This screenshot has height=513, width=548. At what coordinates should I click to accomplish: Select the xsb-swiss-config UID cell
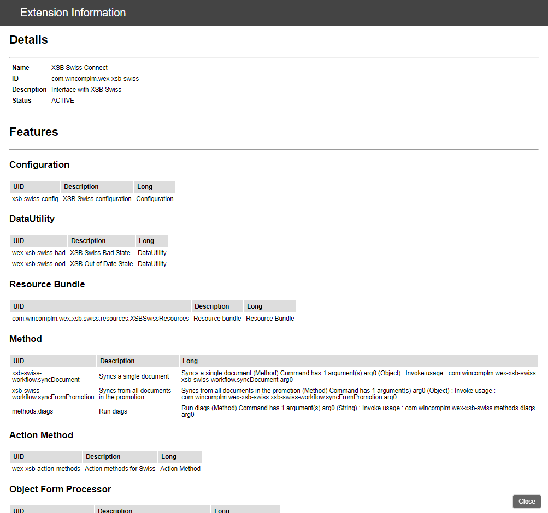tap(35, 199)
